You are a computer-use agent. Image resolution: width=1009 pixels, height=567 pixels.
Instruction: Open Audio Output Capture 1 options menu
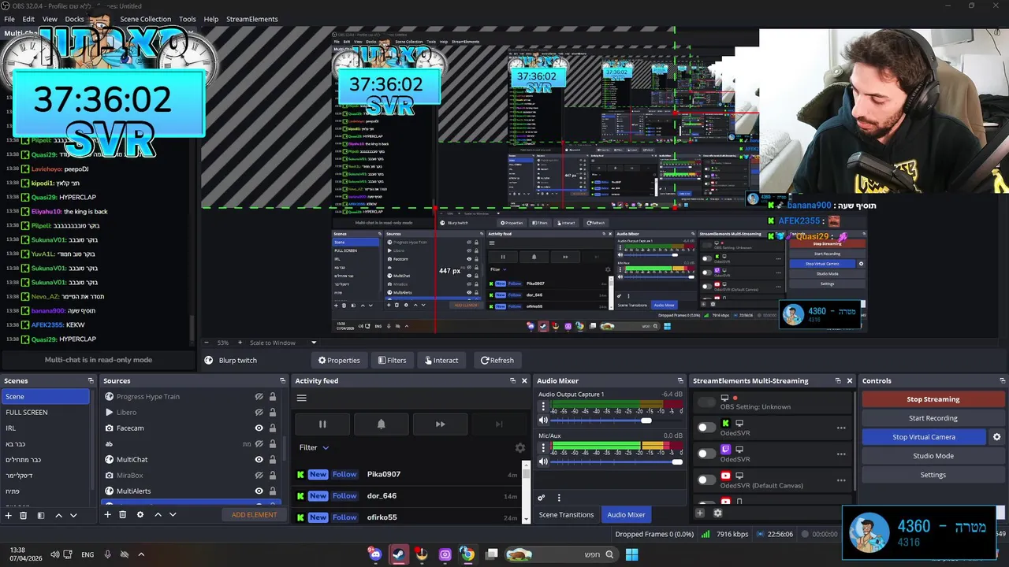[x=543, y=407]
